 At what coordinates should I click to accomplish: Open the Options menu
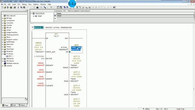[x=36, y=4]
